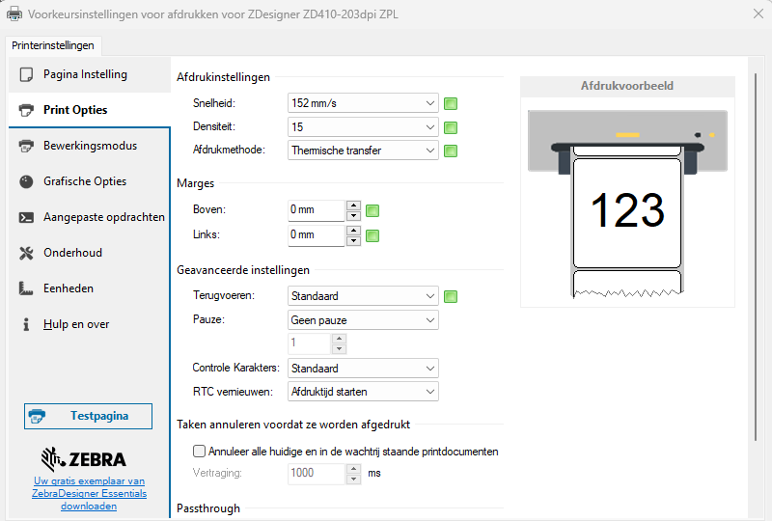Expand the Afdrukmethode dropdown
This screenshot has height=521, width=772.
(x=363, y=151)
